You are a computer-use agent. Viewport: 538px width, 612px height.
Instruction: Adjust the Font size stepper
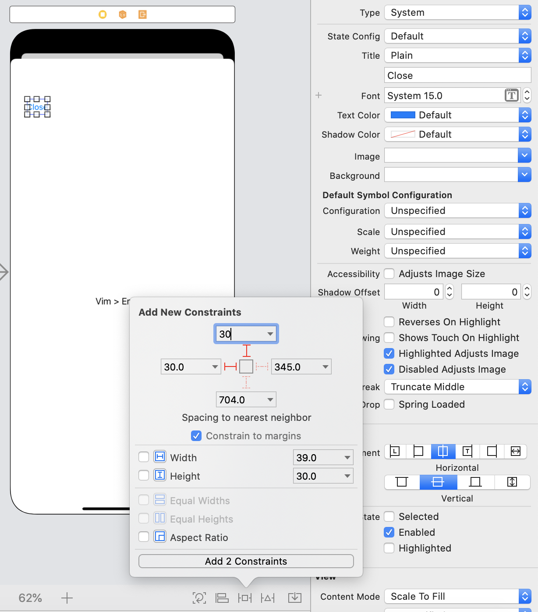coord(527,95)
